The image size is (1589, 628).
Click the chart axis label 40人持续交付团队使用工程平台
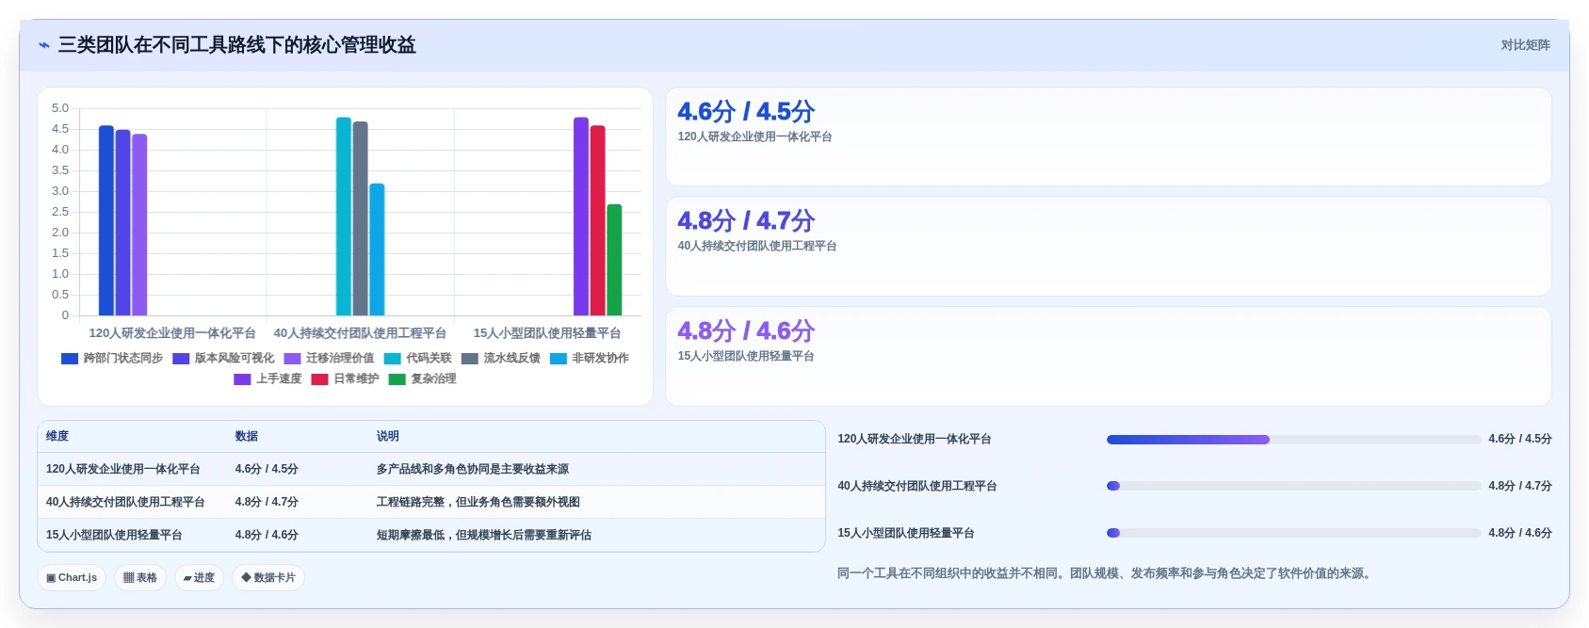(x=360, y=333)
